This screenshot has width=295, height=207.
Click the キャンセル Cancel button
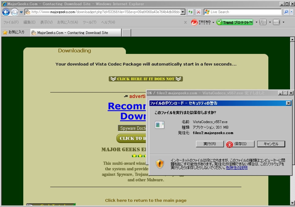click(x=271, y=144)
